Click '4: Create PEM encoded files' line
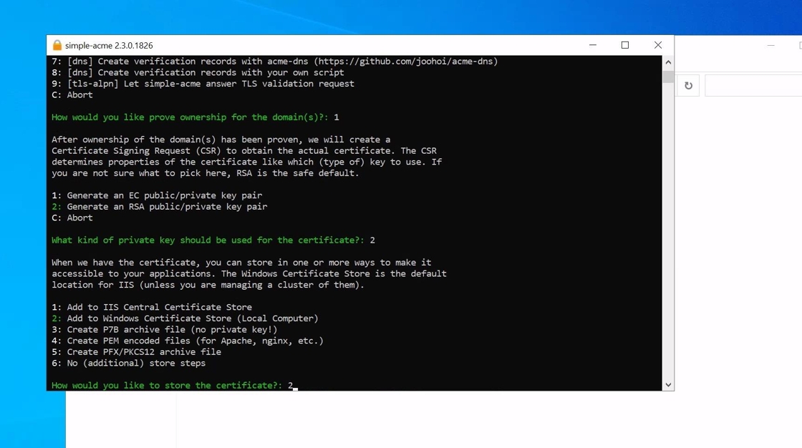The width and height of the screenshot is (802, 448). click(x=187, y=341)
